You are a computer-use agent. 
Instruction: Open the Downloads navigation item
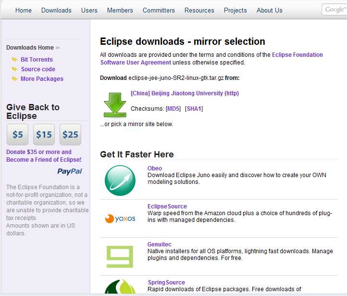pos(56,11)
